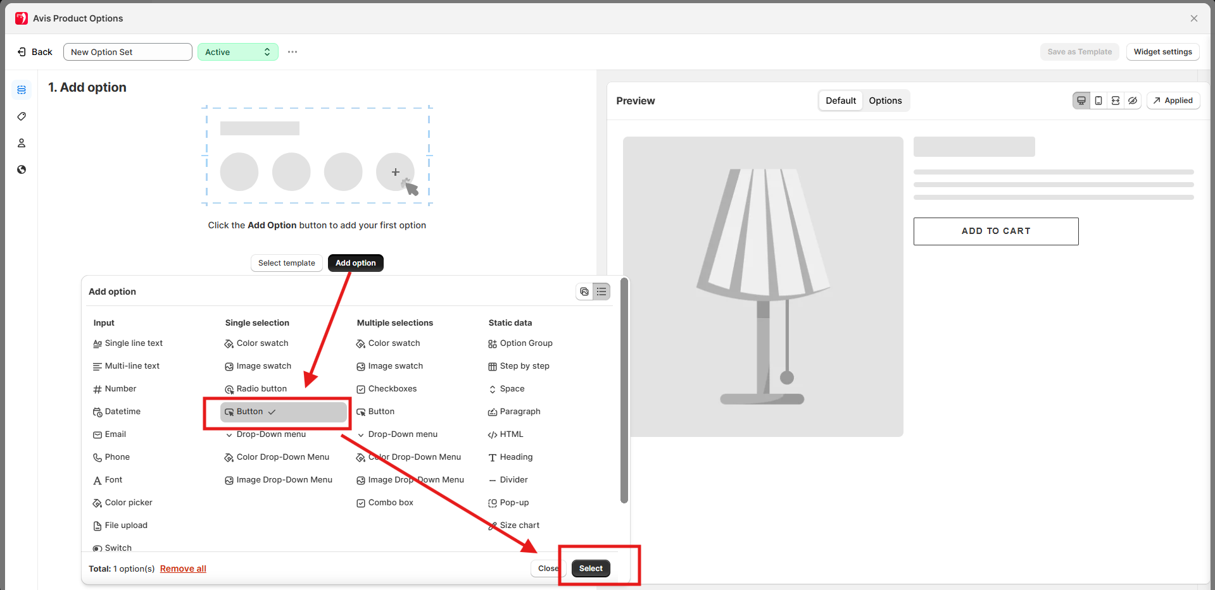The image size is (1215, 590).
Task: Click the Remove all link
Action: (x=183, y=568)
